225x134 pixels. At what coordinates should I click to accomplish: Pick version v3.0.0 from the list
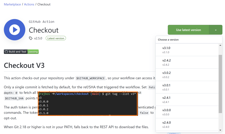click(x=187, y=112)
